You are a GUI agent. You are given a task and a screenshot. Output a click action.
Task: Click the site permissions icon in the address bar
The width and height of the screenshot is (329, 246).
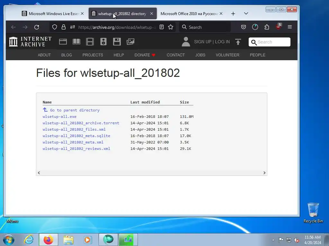(73, 27)
